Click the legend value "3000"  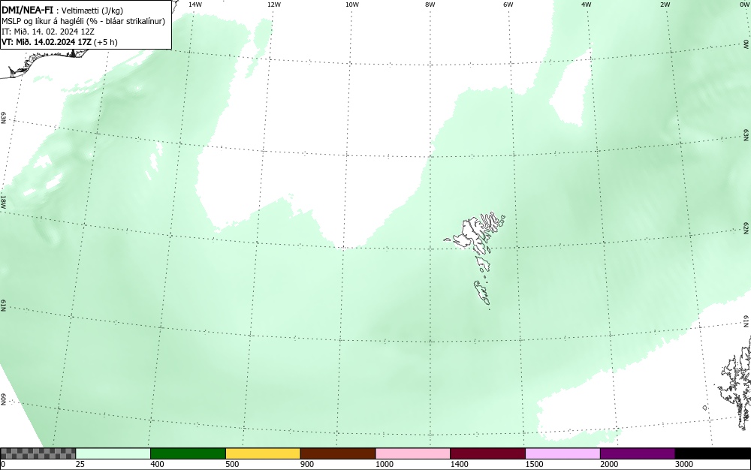coord(684,464)
